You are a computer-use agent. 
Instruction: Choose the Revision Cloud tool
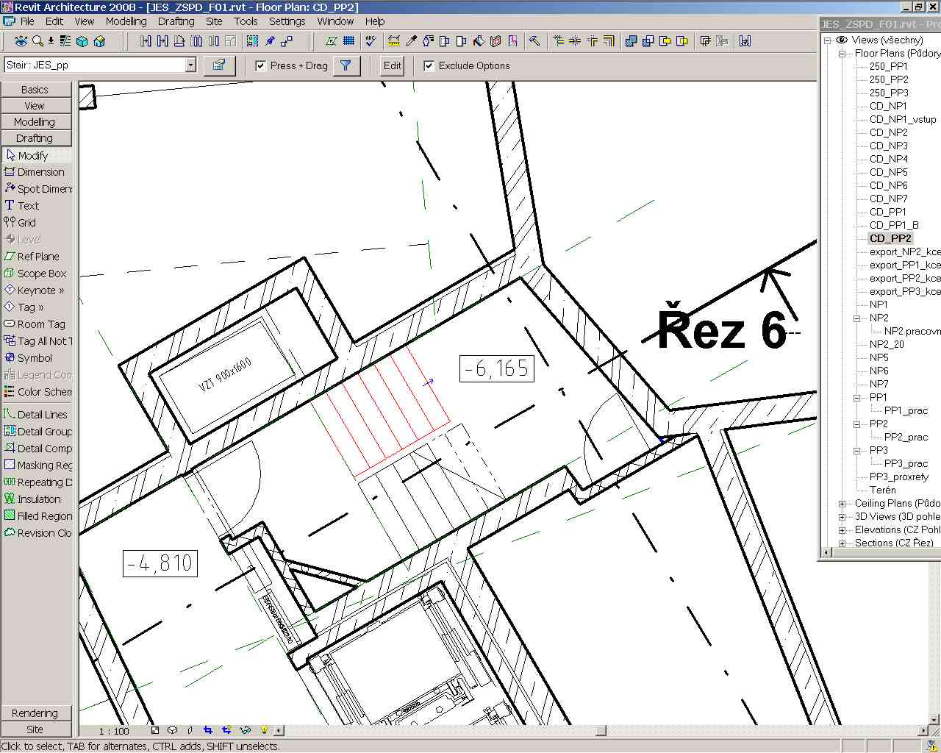[x=37, y=533]
